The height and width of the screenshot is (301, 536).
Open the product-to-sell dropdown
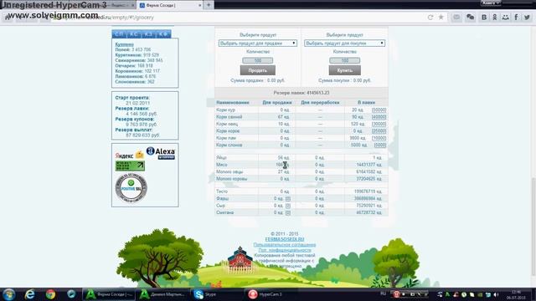pyautogui.click(x=258, y=43)
